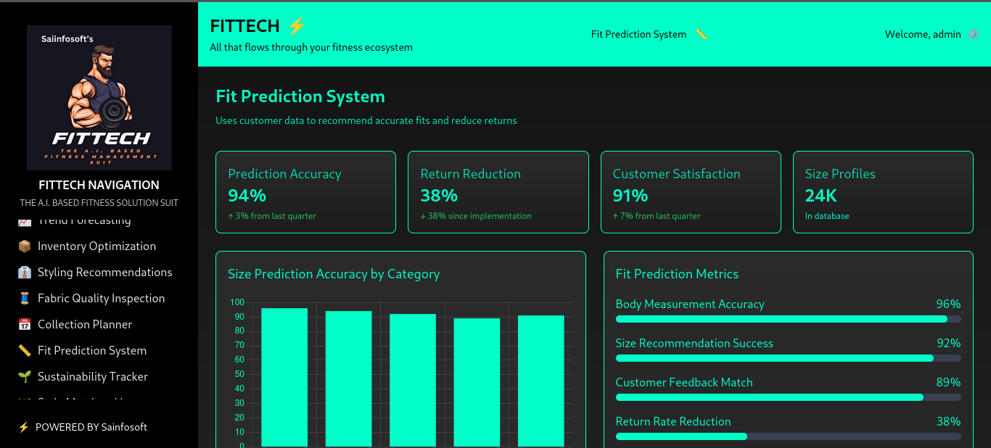Click the ruler icon in the top header
This screenshot has height=448, width=991.
(x=701, y=34)
